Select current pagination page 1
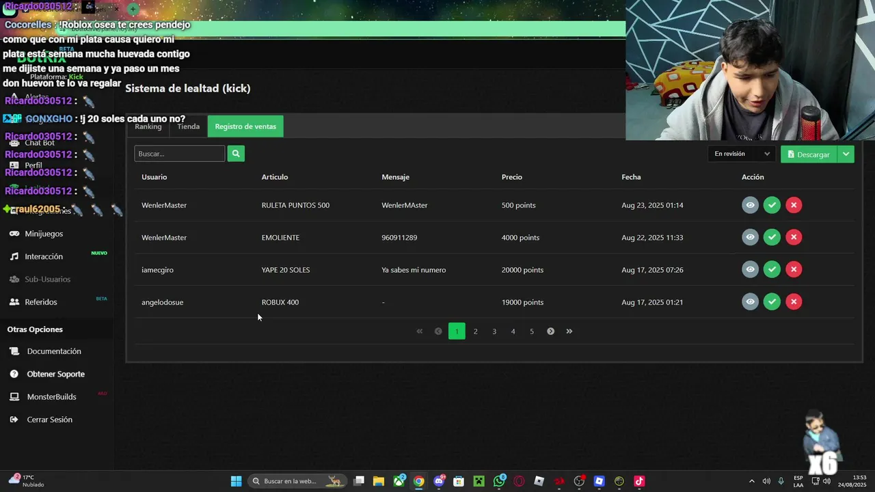This screenshot has height=492, width=875. coord(457,331)
